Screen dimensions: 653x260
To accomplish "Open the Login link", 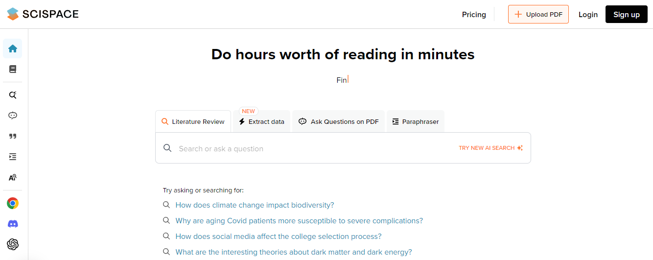I will [x=588, y=15].
